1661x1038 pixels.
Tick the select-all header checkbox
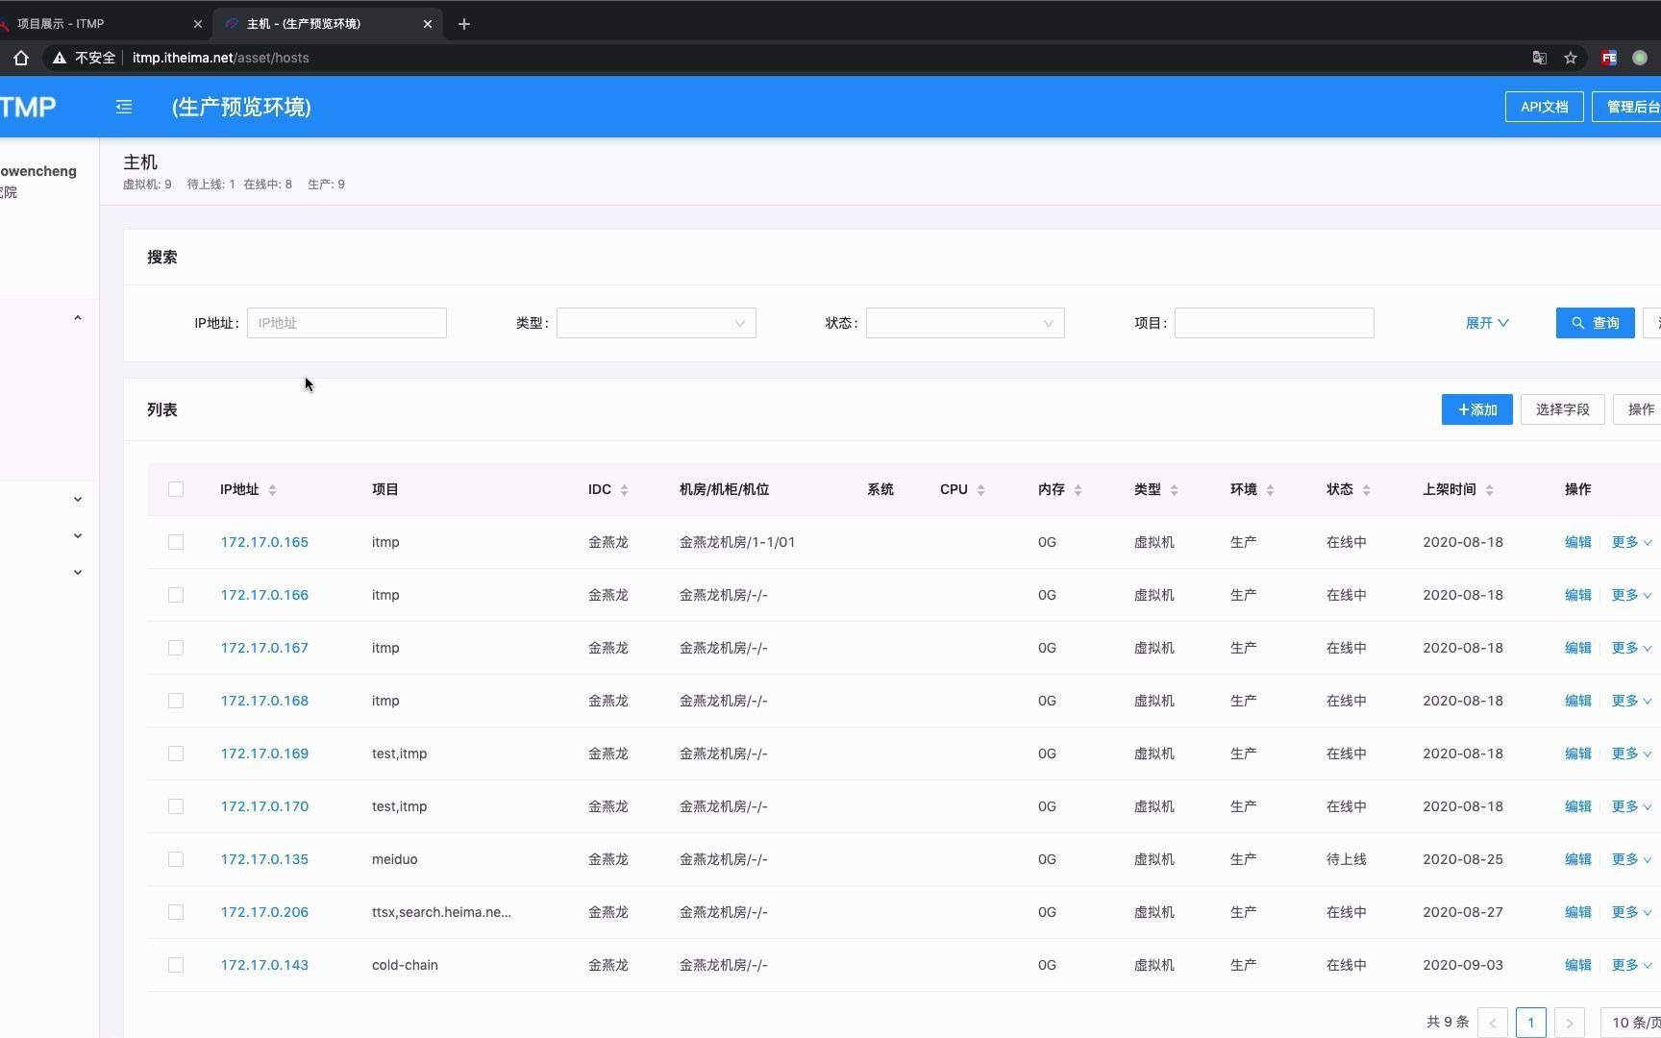pyautogui.click(x=176, y=489)
